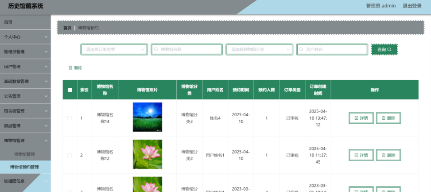Click 删除 for row 博物馆名称14
The image size is (431, 192).
tap(388, 118)
